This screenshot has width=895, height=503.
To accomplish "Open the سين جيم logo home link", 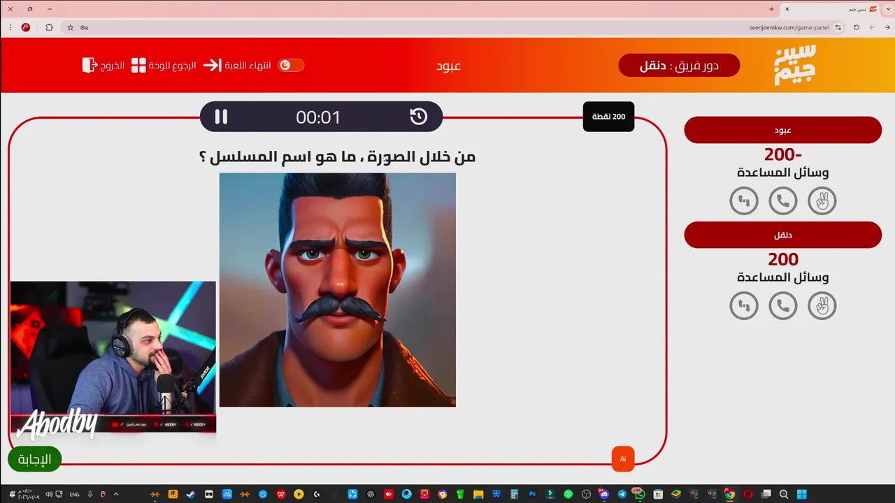I will (795, 65).
